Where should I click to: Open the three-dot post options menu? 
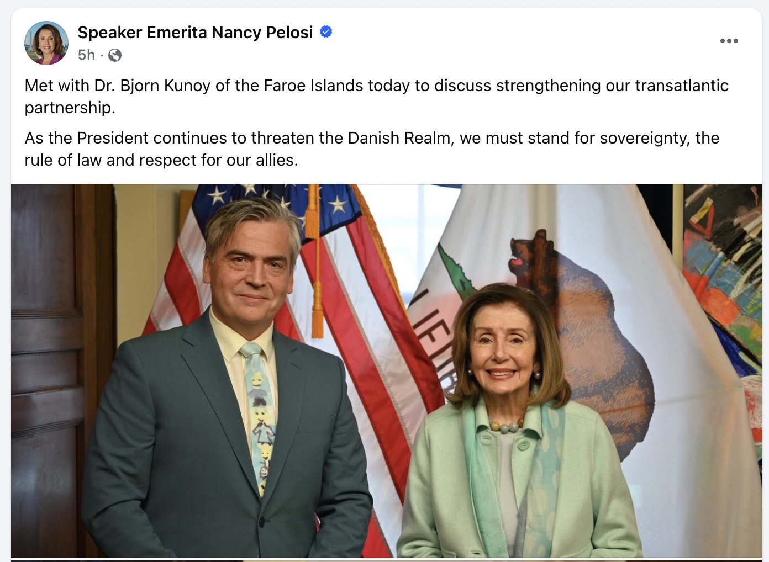729,41
